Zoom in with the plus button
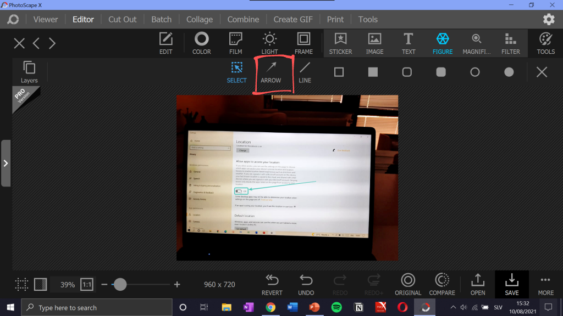Screen dimensions: 563x316 click(177, 285)
